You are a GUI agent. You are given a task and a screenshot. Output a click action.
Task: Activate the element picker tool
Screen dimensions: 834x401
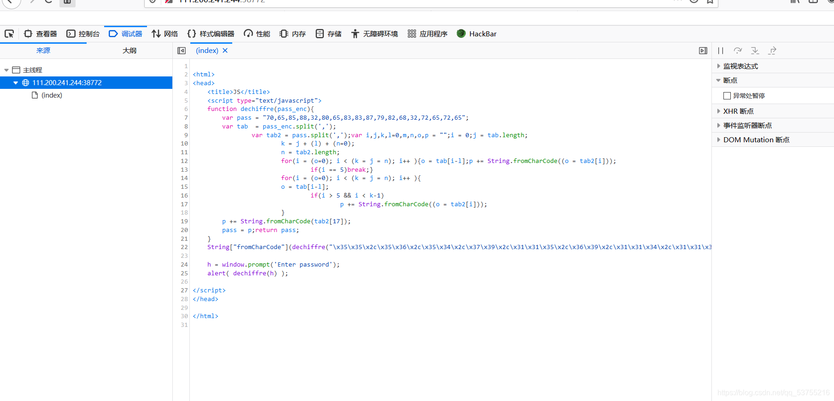coord(9,34)
